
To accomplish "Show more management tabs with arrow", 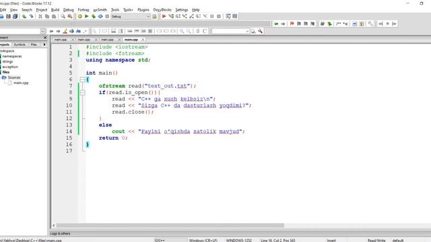I will point(44,44).
